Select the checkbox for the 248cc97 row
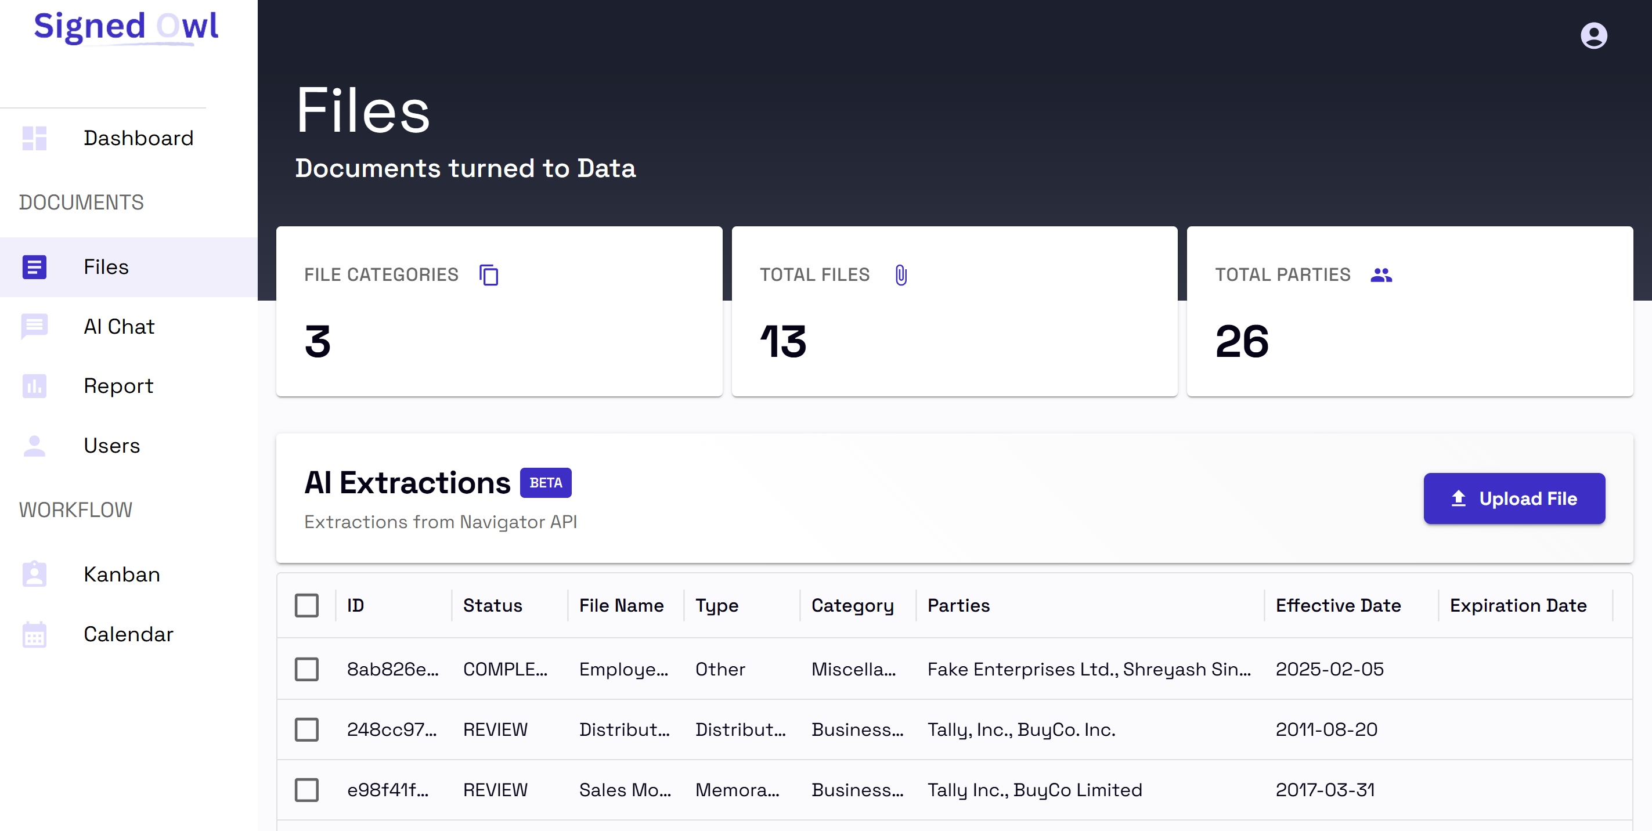The width and height of the screenshot is (1652, 831). point(306,729)
